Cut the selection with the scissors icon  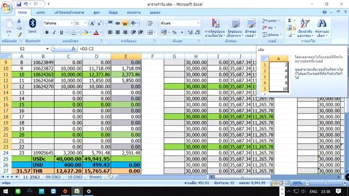(19, 21)
